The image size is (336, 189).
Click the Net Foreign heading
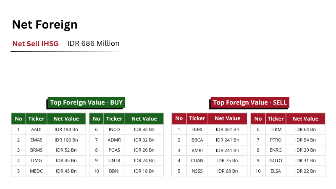pyautogui.click(x=45, y=25)
